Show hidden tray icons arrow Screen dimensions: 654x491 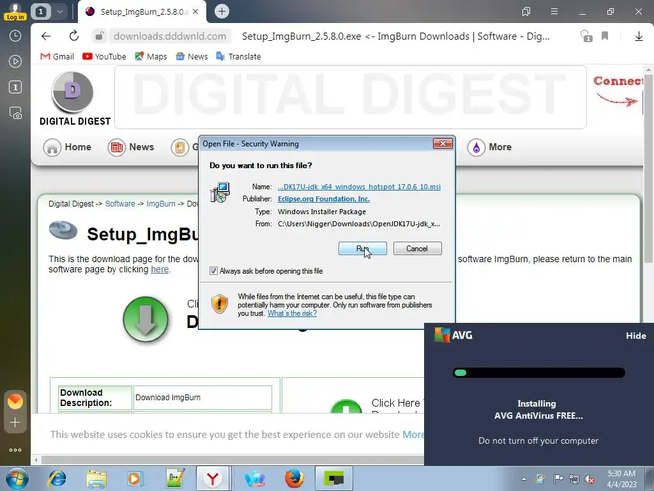click(524, 479)
